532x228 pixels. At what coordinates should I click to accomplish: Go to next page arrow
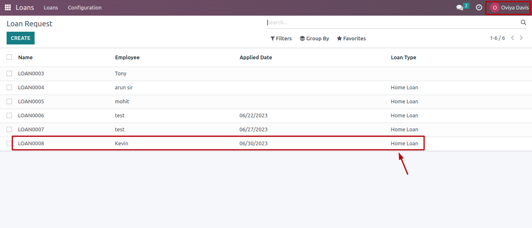(x=521, y=38)
